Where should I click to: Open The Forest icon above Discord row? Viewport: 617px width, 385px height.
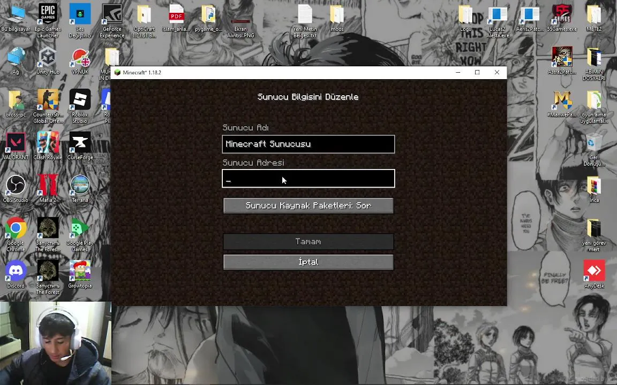point(48,235)
